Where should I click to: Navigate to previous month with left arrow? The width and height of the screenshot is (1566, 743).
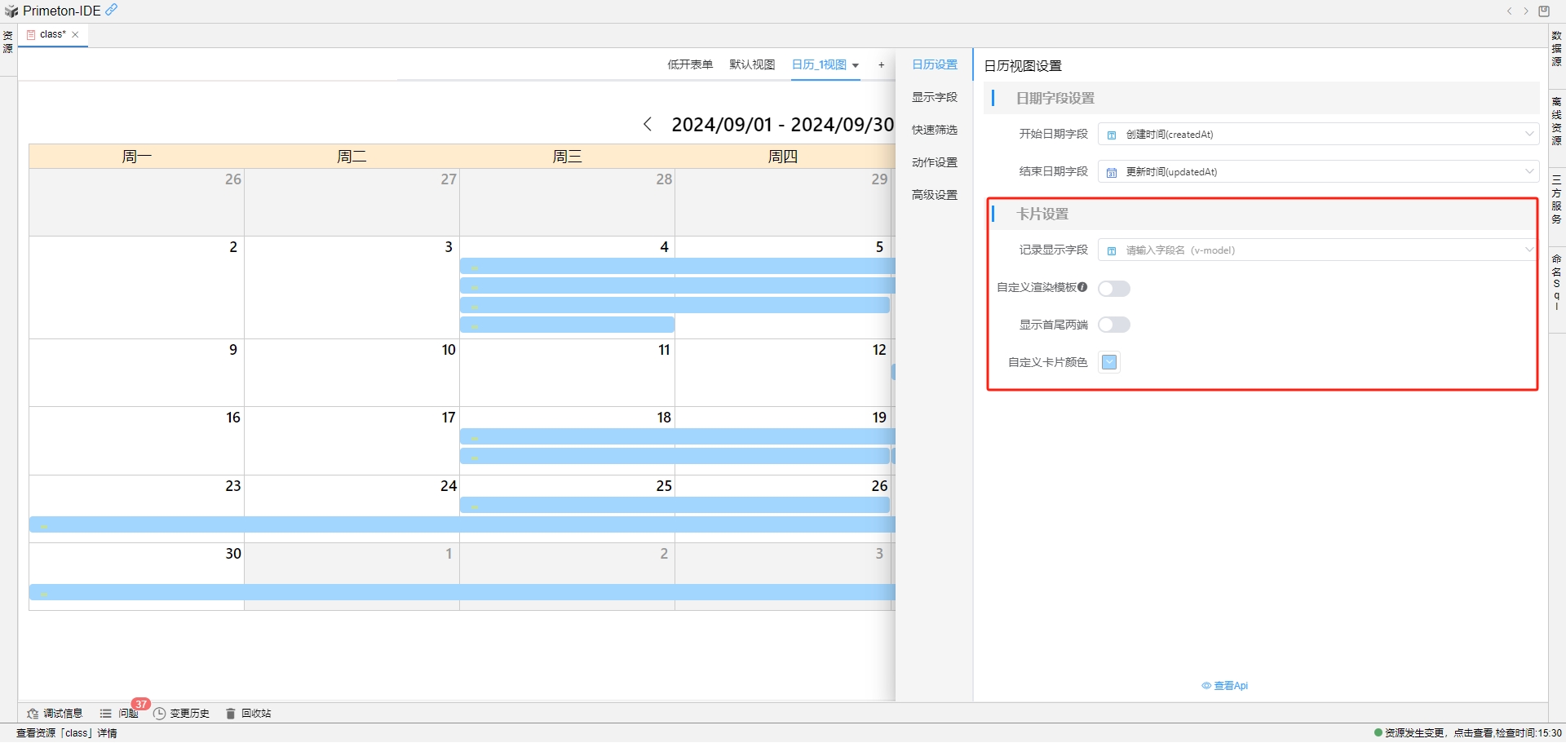[x=648, y=124]
